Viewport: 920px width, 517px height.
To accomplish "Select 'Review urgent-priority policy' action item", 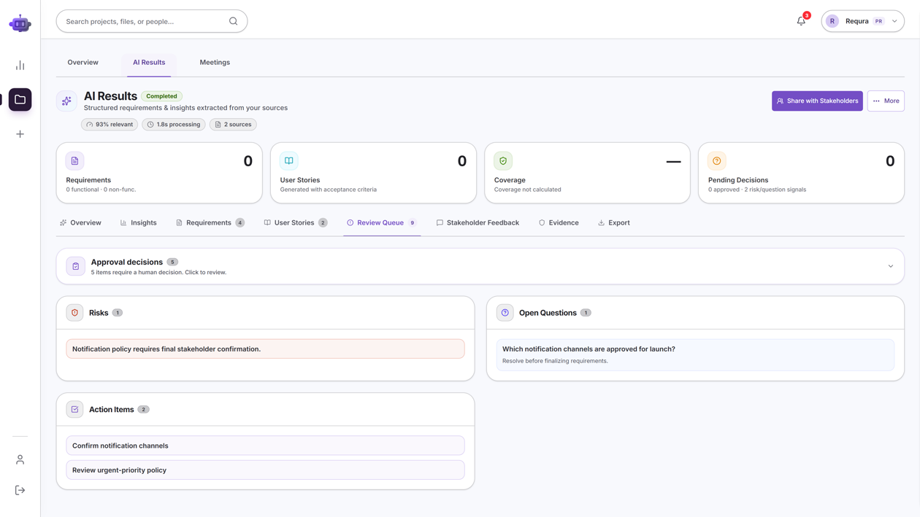I will tap(265, 470).
